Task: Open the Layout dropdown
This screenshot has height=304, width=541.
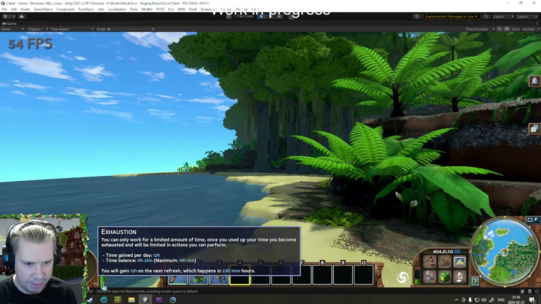Action: (x=526, y=16)
